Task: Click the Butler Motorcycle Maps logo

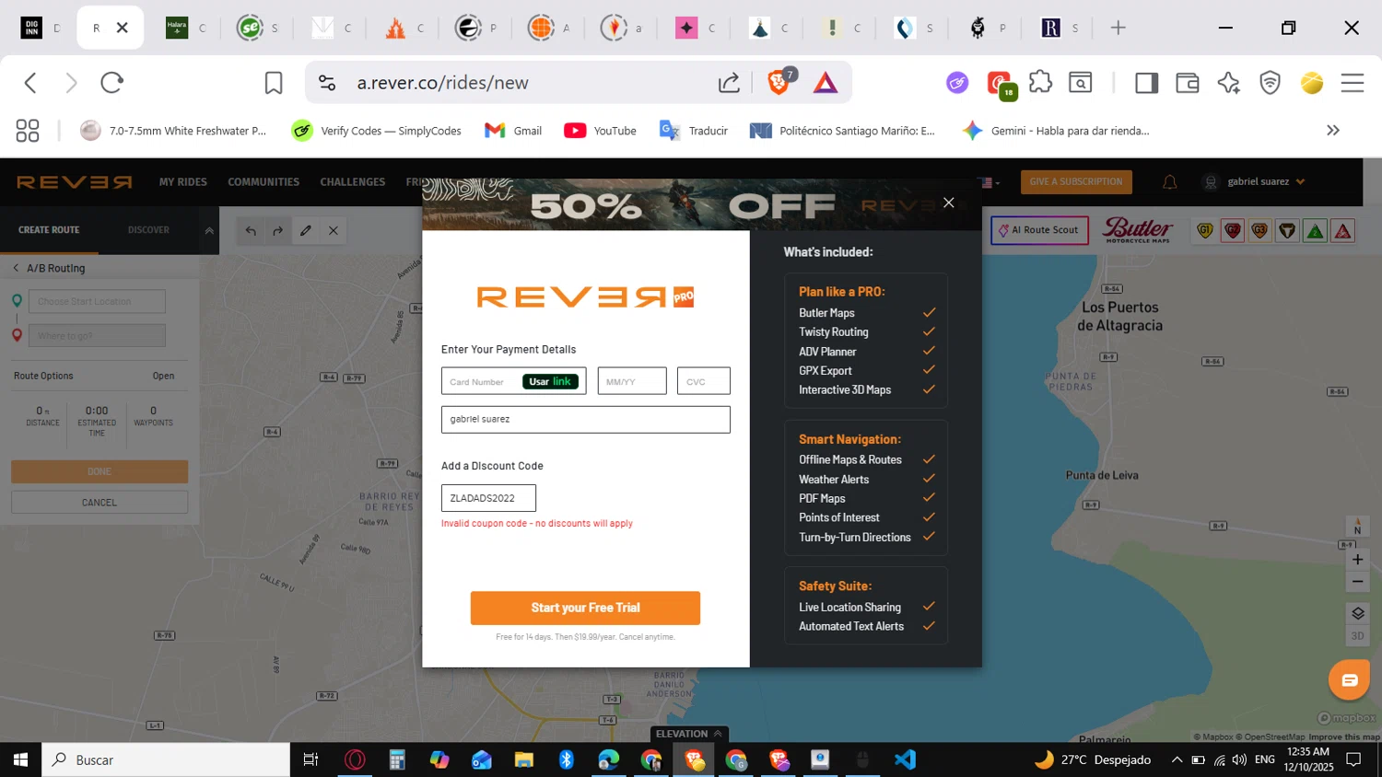Action: 1138,230
